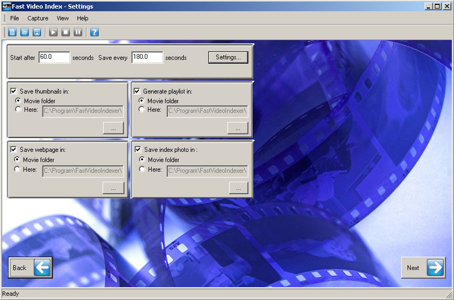
Task: Open the Help menu
Action: click(82, 18)
